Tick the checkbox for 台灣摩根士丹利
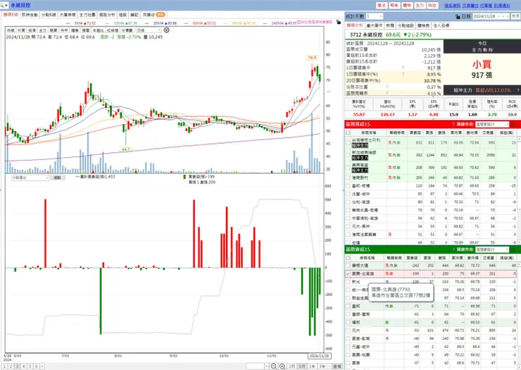This screenshot has height=370, width=521. tap(348, 142)
